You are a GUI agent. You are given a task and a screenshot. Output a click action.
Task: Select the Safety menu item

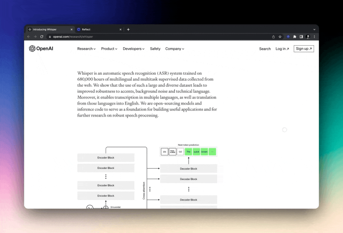pos(155,49)
